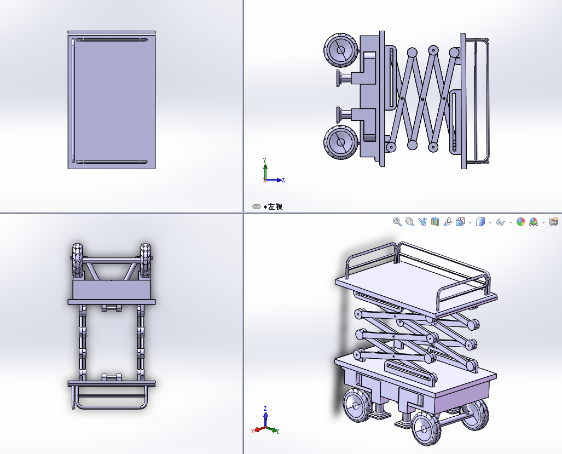
Task: Click the Apply Scene icon
Action: (534, 222)
